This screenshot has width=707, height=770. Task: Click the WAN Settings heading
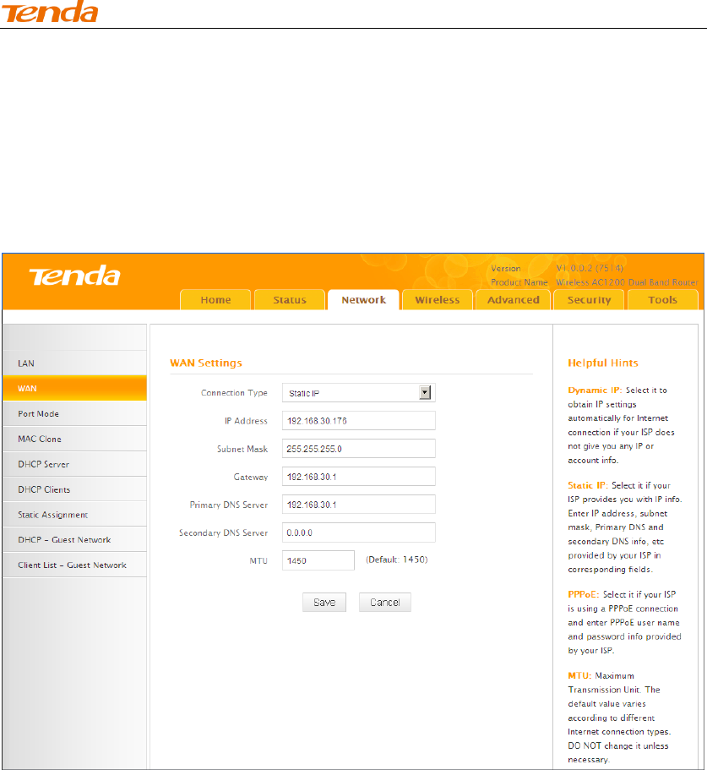pyautogui.click(x=206, y=363)
